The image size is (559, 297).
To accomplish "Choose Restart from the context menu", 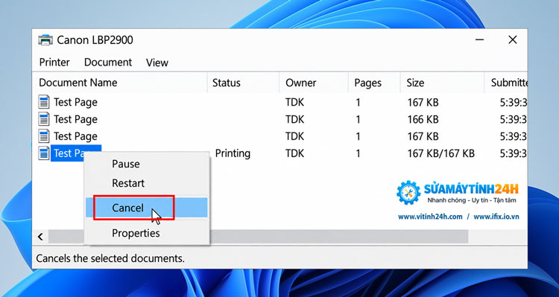I will (147, 183).
